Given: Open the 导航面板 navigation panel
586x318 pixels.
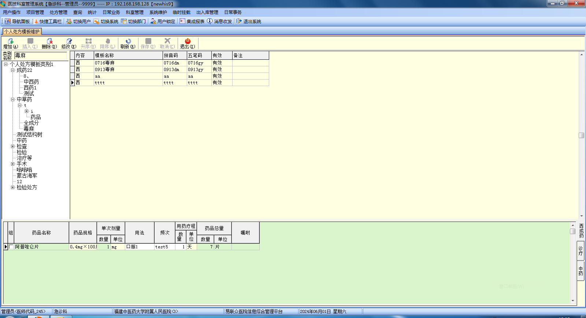Looking at the screenshot, I should (x=17, y=21).
